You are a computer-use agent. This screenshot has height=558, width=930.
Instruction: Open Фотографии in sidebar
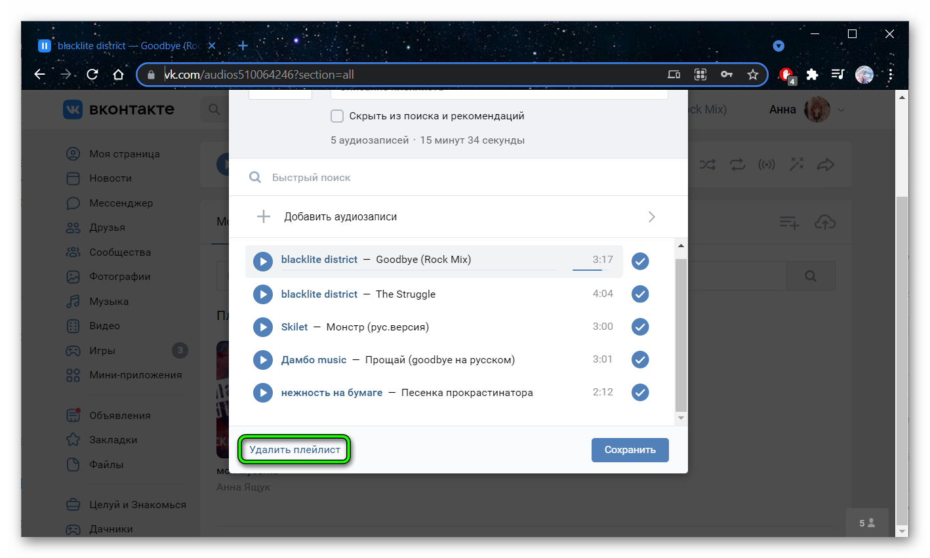[x=108, y=277]
